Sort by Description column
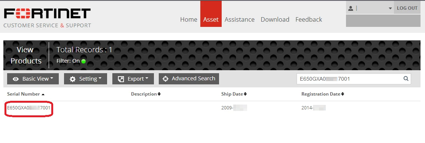 point(146,94)
